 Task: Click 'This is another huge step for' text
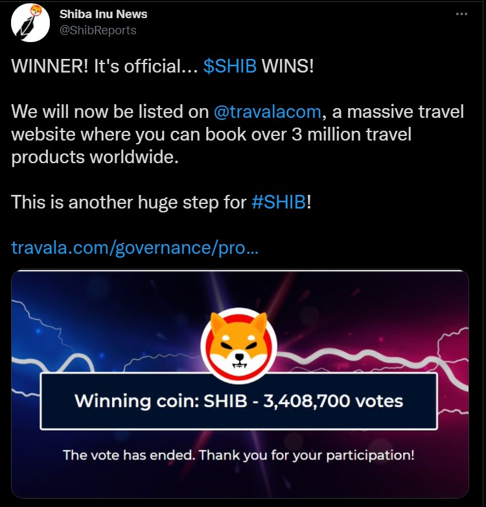tap(129, 202)
